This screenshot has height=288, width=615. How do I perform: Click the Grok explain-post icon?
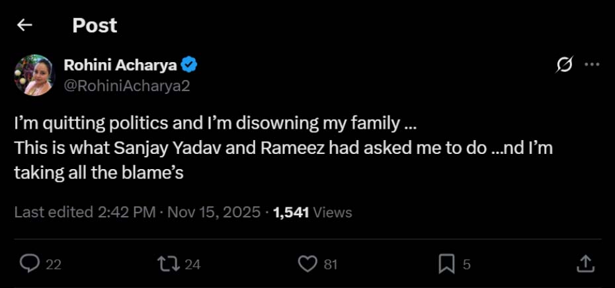point(565,65)
